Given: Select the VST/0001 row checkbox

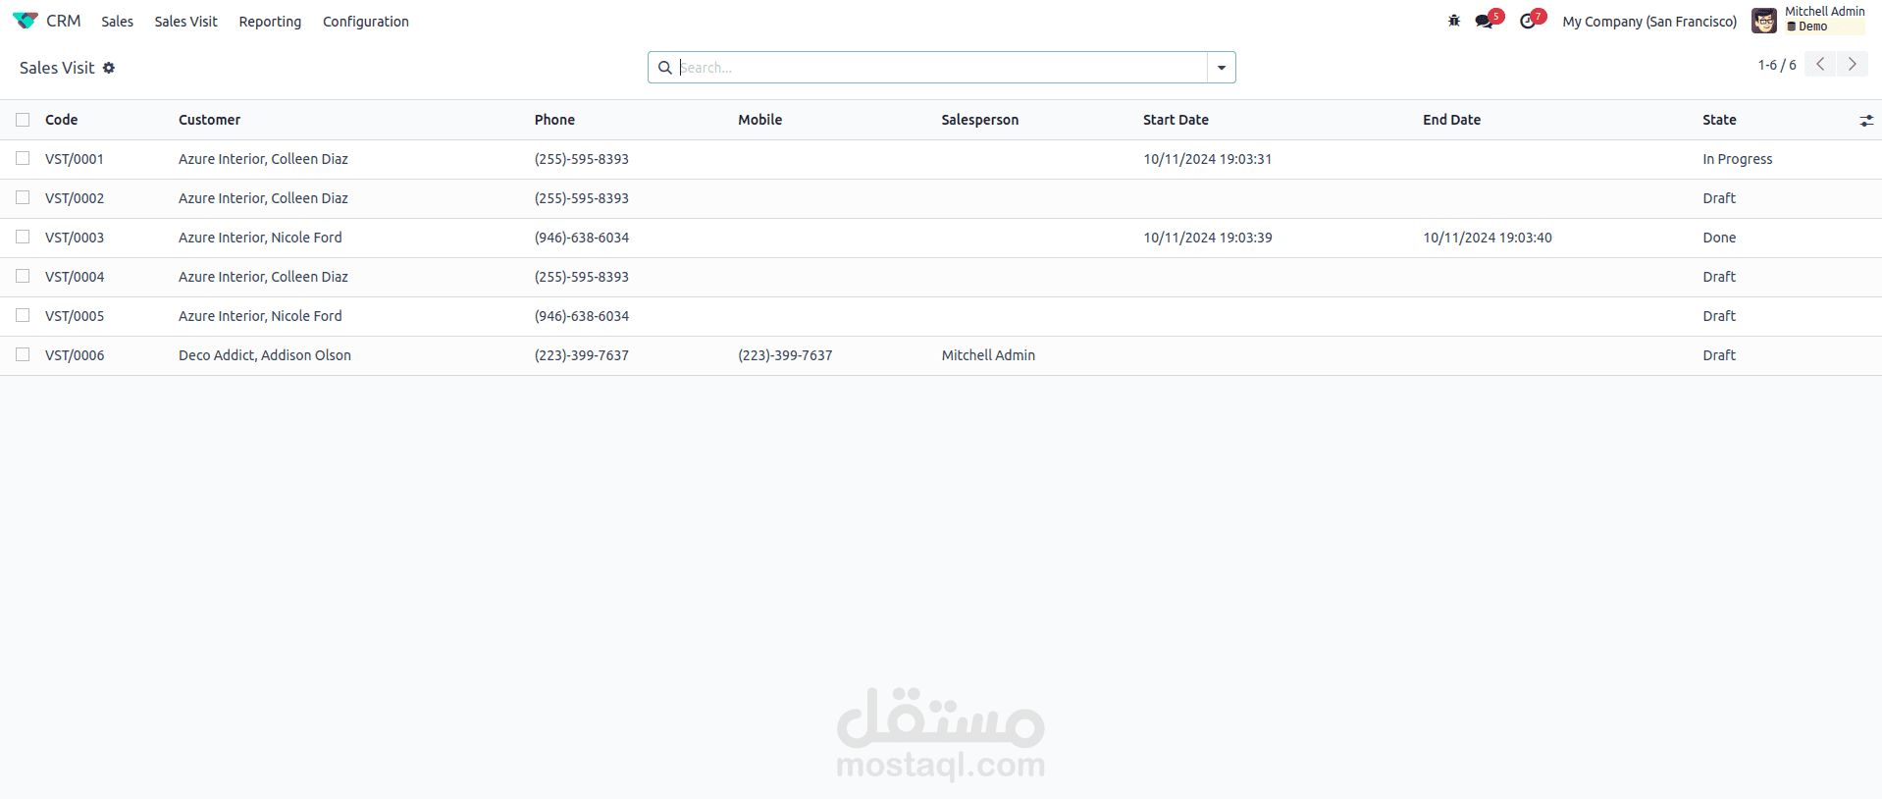Looking at the screenshot, I should 23,158.
